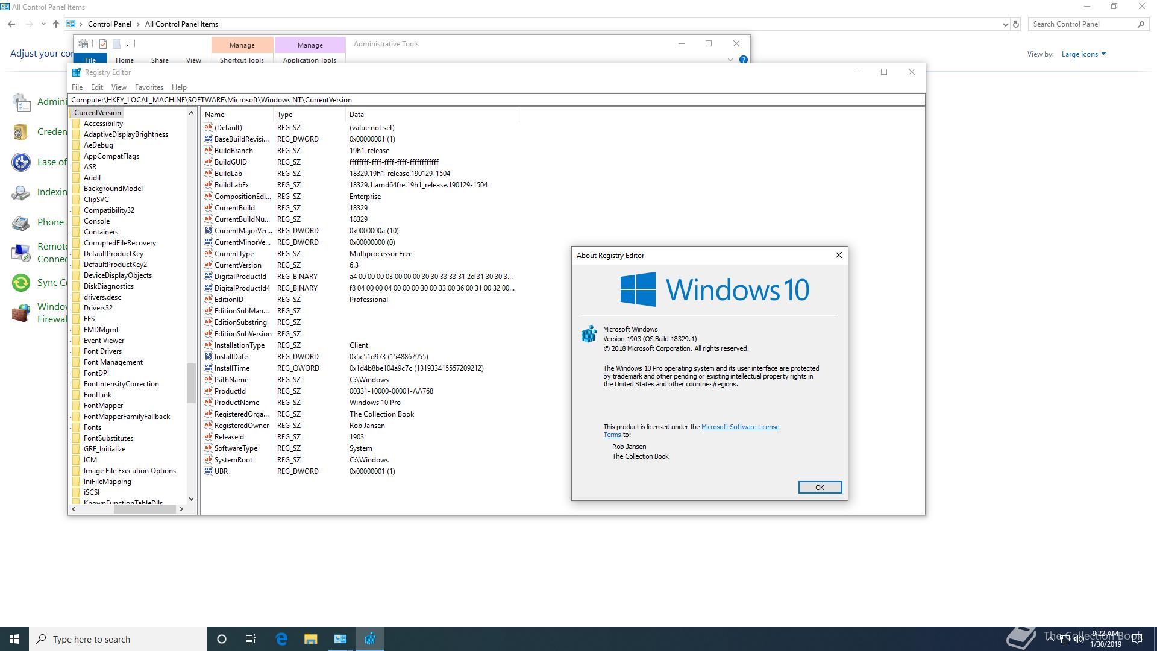Screen dimensions: 1157x651
Task: Click tree scroll down arrow
Action: pos(191,498)
